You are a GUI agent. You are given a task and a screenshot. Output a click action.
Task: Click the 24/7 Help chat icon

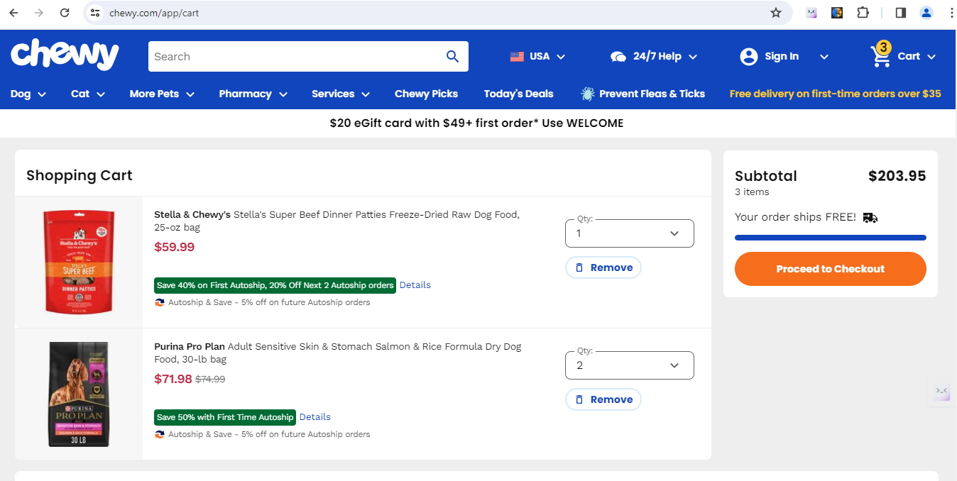pos(618,57)
